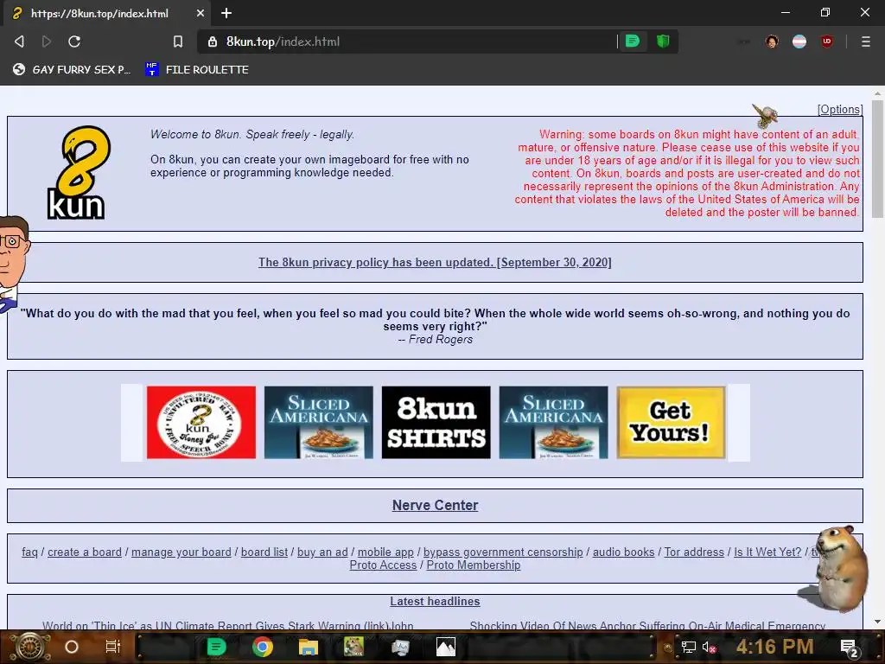This screenshot has height=664, width=885.
Task: Open the privacy policy updated notice link
Action: [x=435, y=262]
